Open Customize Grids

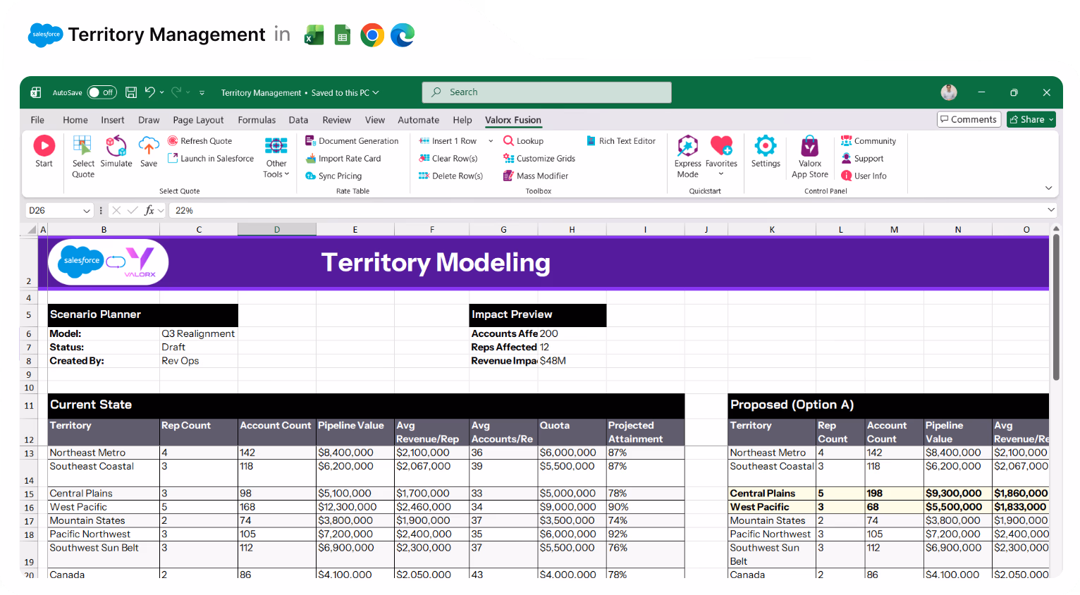tap(539, 158)
